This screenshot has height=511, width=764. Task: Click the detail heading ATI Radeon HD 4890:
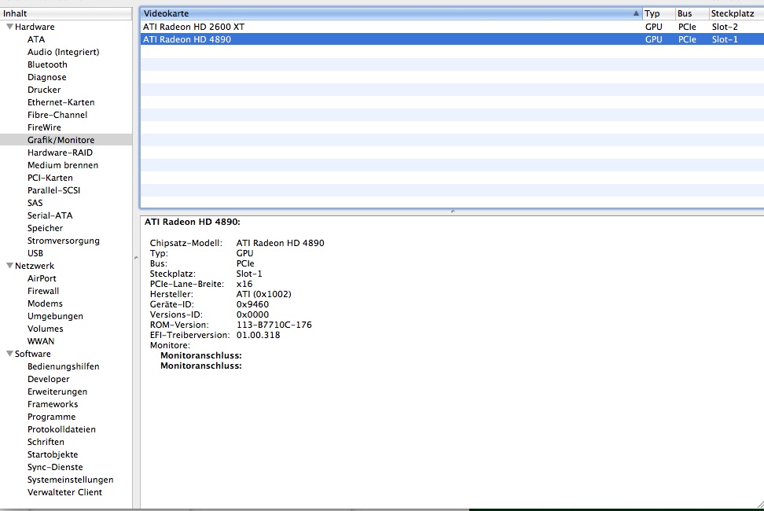click(x=193, y=222)
